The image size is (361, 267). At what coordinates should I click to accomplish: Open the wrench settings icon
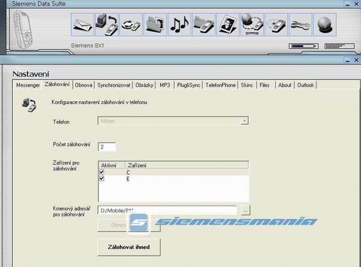(x=300, y=24)
